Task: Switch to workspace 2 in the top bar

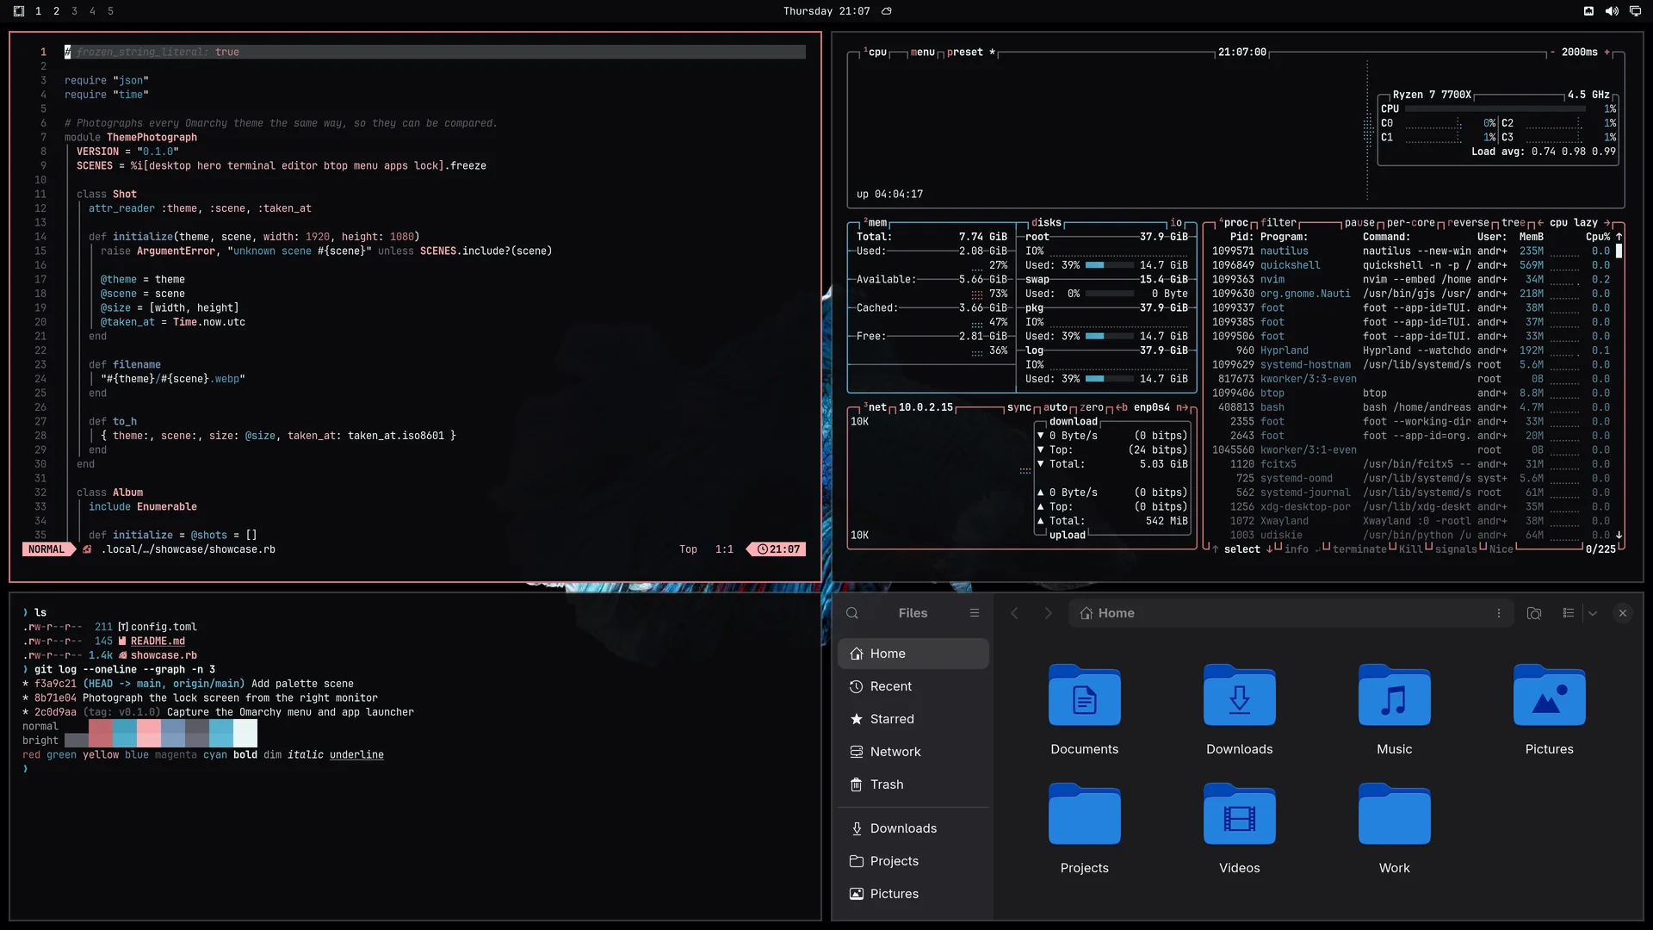Action: (x=56, y=11)
